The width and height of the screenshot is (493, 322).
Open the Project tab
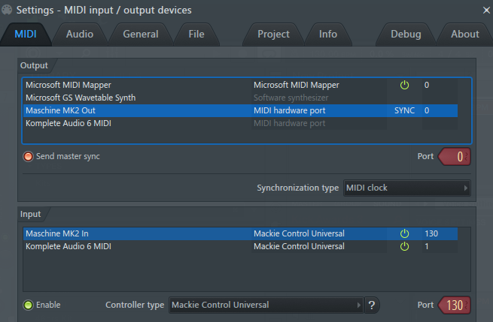[x=273, y=35]
